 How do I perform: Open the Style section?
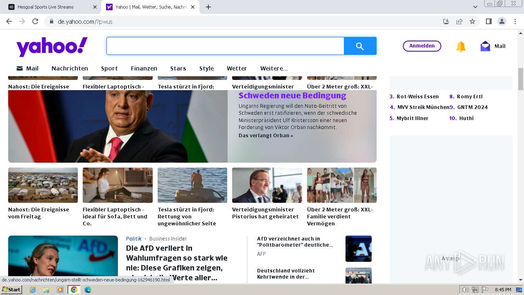point(206,68)
